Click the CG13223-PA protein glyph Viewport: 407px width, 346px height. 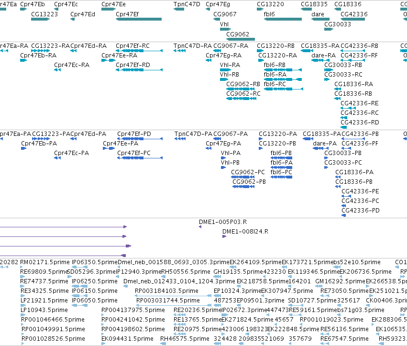(x=41, y=139)
